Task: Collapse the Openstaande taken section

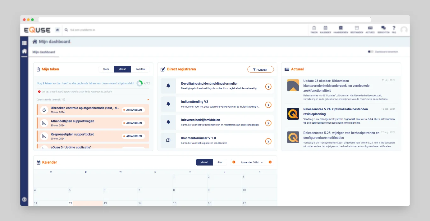Action: [x=148, y=99]
